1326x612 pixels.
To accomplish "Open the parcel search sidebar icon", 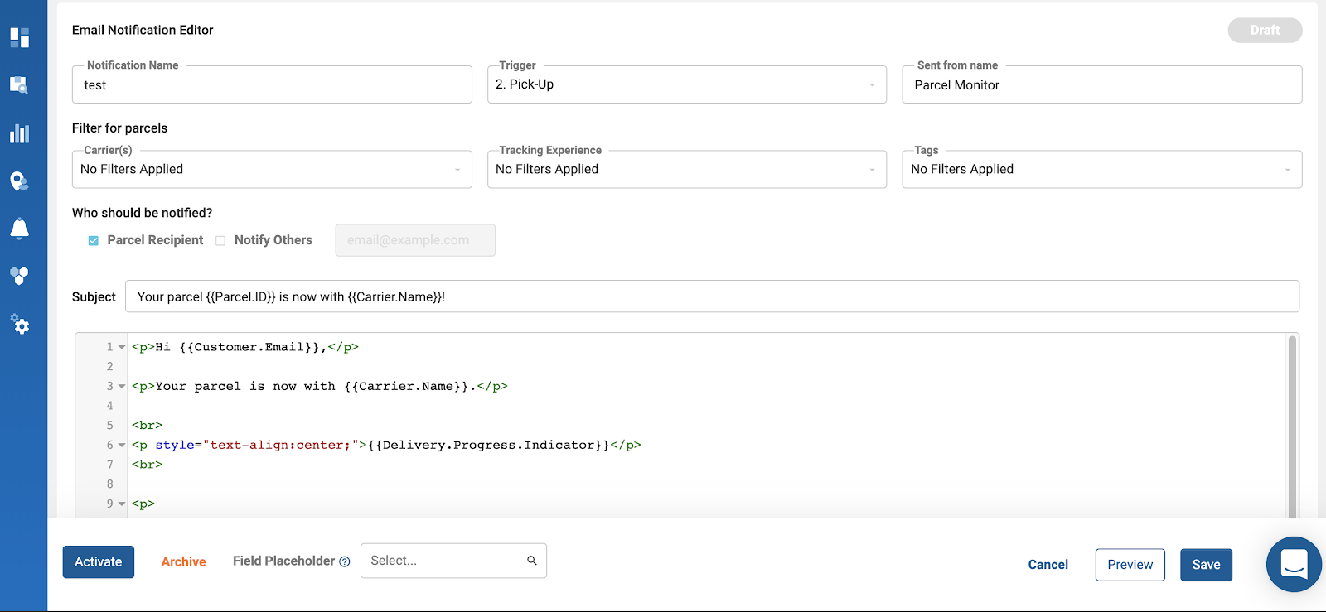I will [19, 84].
